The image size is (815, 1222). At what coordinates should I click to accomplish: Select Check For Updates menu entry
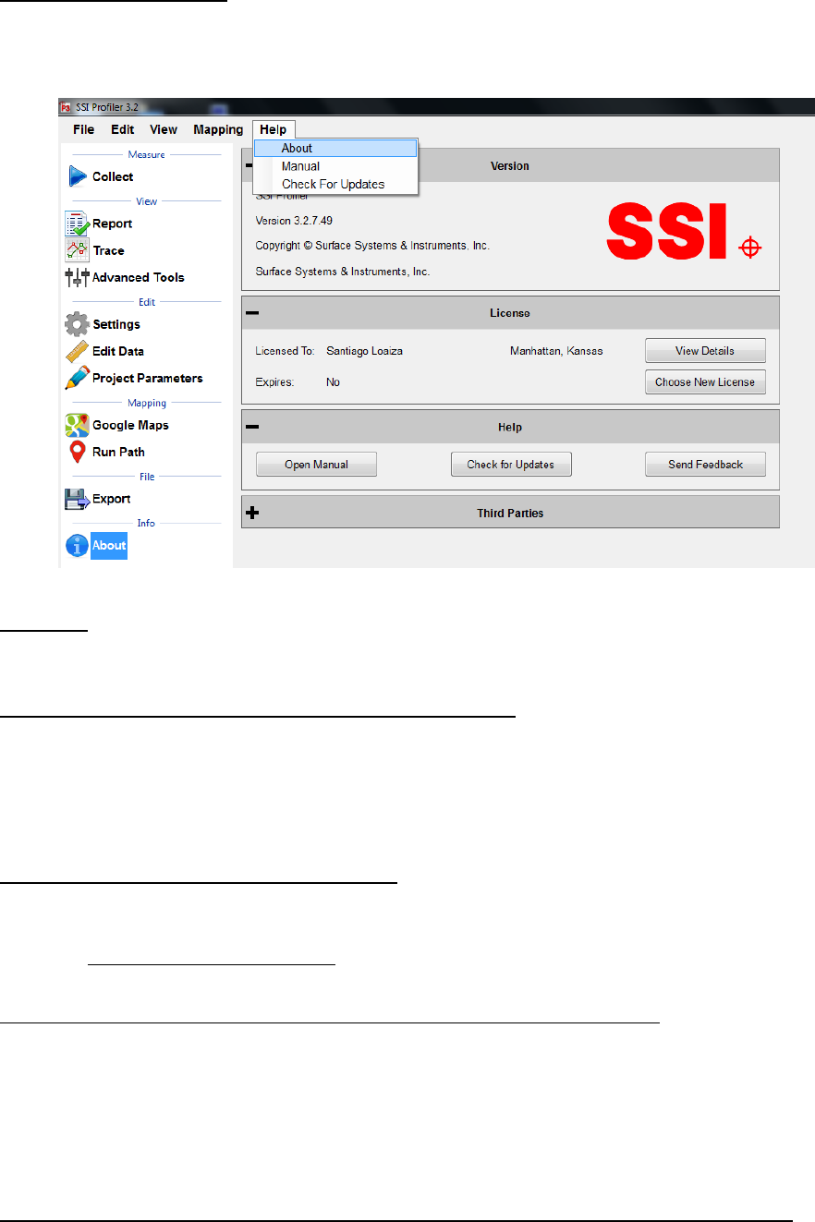point(336,184)
